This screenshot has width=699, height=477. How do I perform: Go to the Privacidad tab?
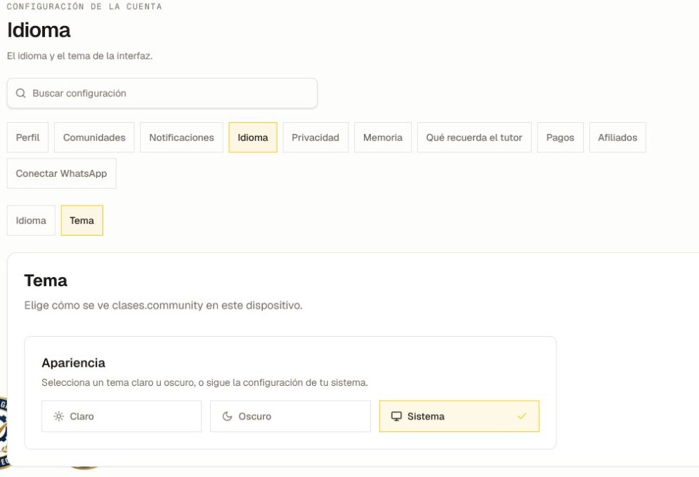[315, 137]
